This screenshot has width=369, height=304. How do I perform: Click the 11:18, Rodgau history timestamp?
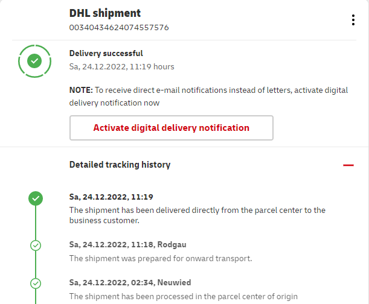pos(129,244)
